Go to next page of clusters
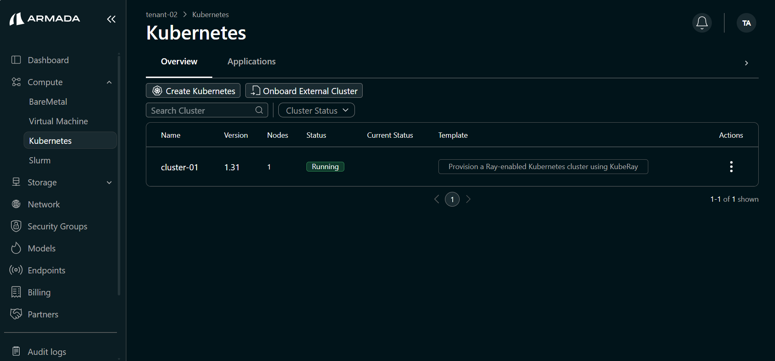Viewport: 775px width, 361px height. tap(468, 199)
